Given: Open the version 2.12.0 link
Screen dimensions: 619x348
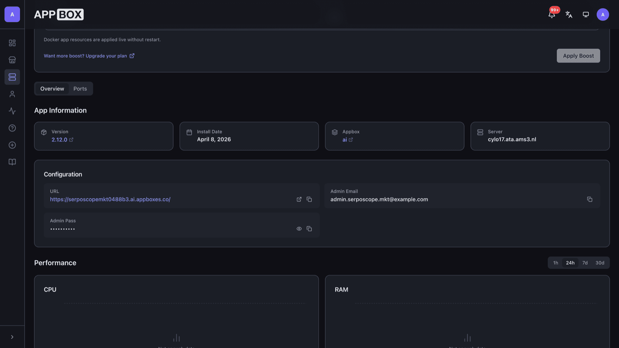Looking at the screenshot, I should click(x=62, y=140).
